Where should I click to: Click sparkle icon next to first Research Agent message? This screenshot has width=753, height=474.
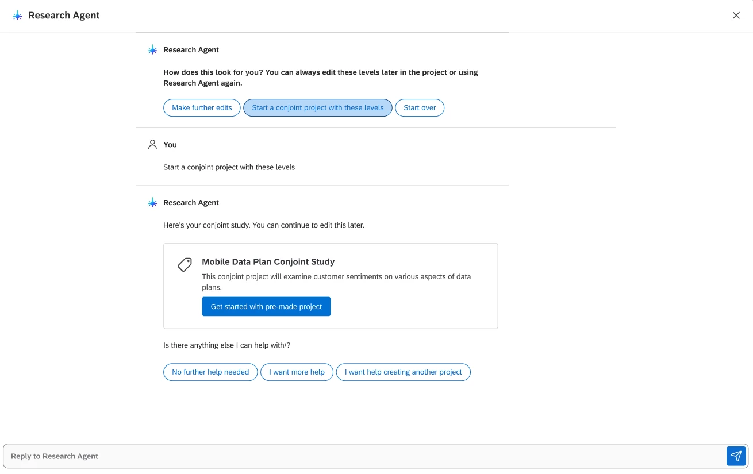(x=152, y=50)
